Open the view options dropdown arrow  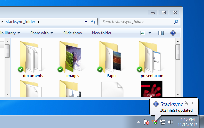coord(150,33)
